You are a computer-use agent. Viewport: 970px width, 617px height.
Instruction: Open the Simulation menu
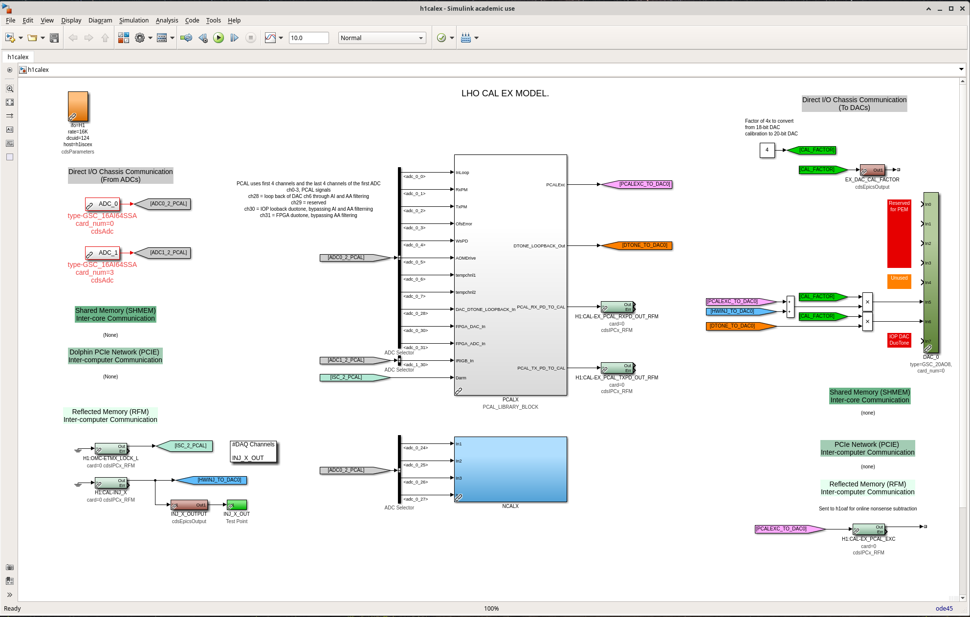tap(133, 20)
